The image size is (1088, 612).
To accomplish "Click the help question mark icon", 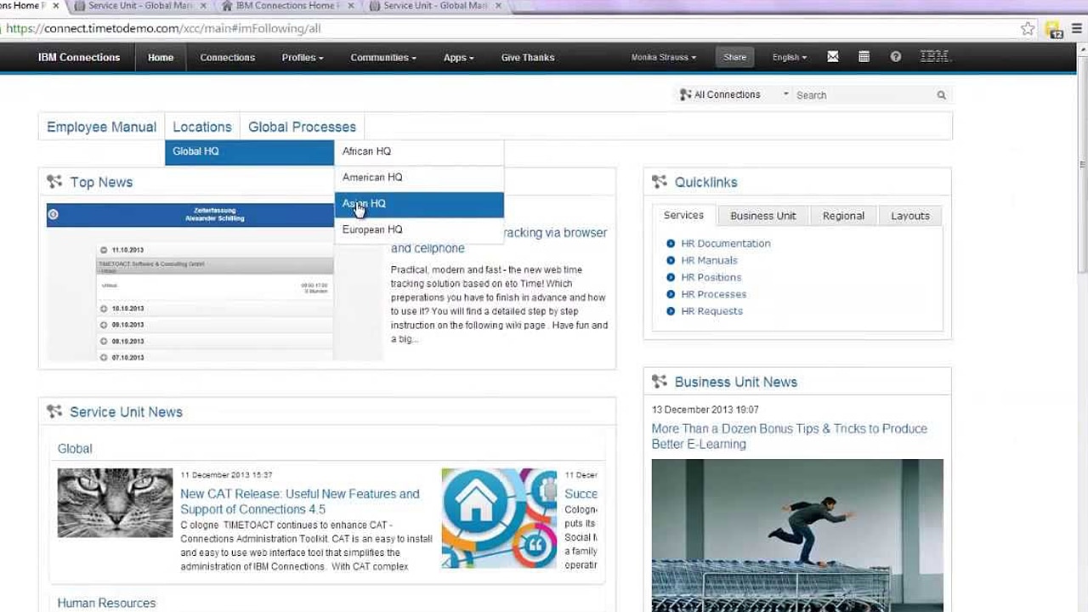I will pos(895,57).
